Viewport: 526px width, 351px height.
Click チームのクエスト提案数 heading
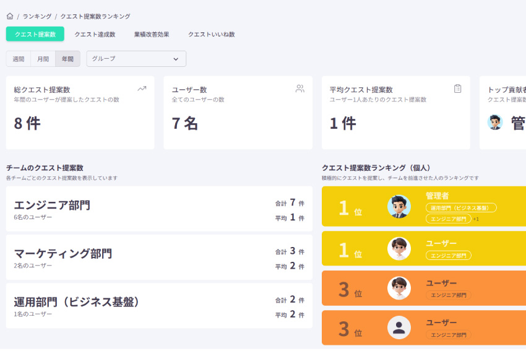pyautogui.click(x=45, y=168)
